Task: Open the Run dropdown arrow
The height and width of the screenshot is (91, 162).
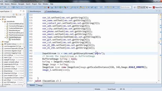Action: [63, 7]
